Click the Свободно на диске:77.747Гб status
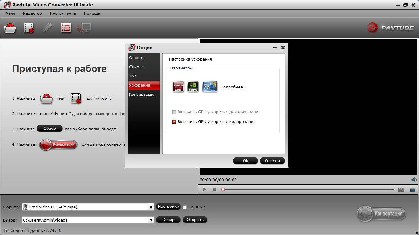Screen dimensions: 419x235 [33, 230]
